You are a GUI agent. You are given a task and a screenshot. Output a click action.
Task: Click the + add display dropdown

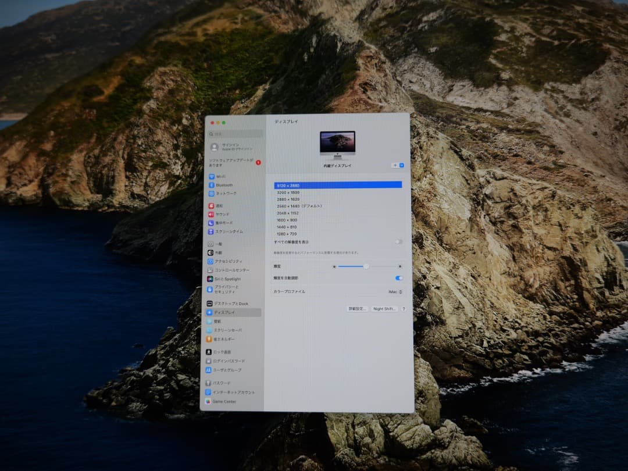click(396, 166)
